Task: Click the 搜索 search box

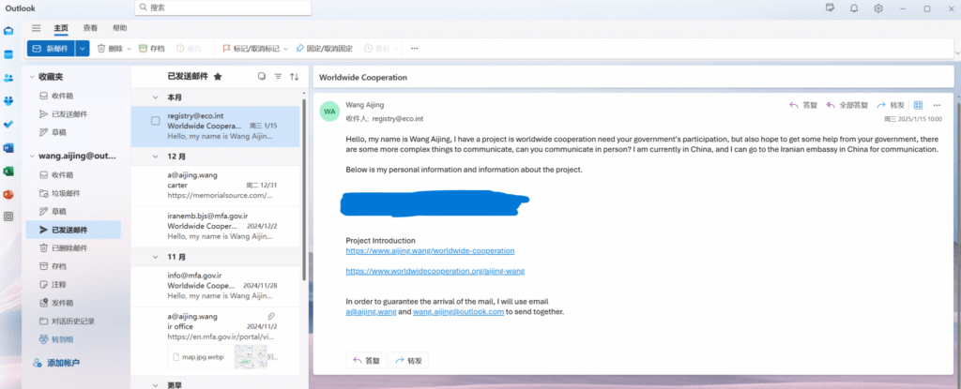Action: (x=225, y=7)
